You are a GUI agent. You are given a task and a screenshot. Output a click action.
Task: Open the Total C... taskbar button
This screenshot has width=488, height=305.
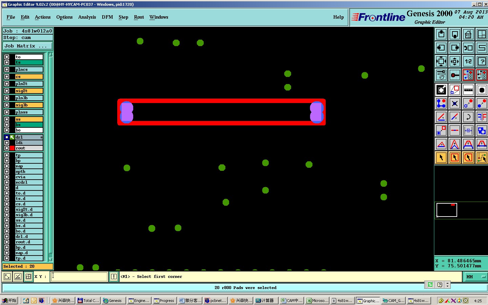click(x=88, y=301)
